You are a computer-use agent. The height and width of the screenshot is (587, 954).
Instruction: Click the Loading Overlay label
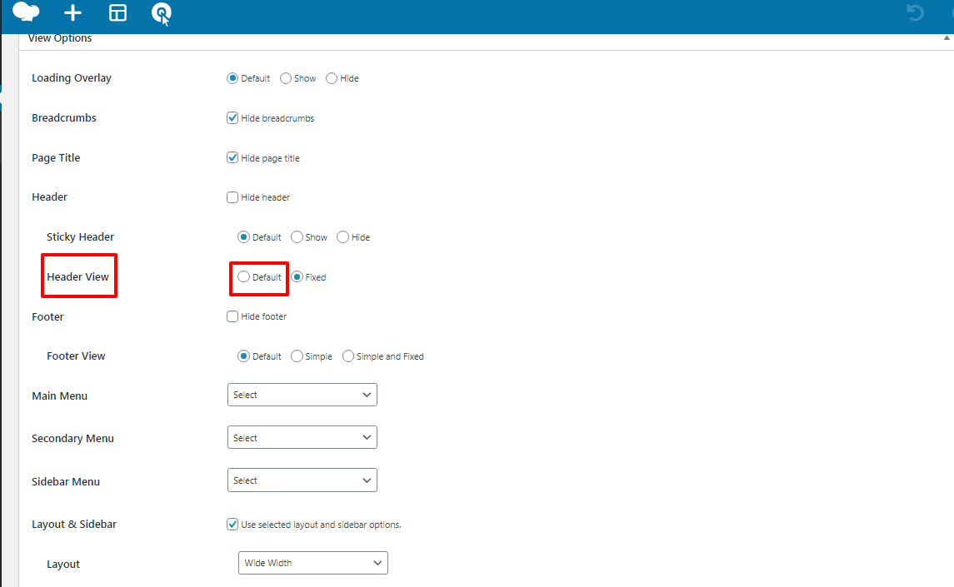72,78
